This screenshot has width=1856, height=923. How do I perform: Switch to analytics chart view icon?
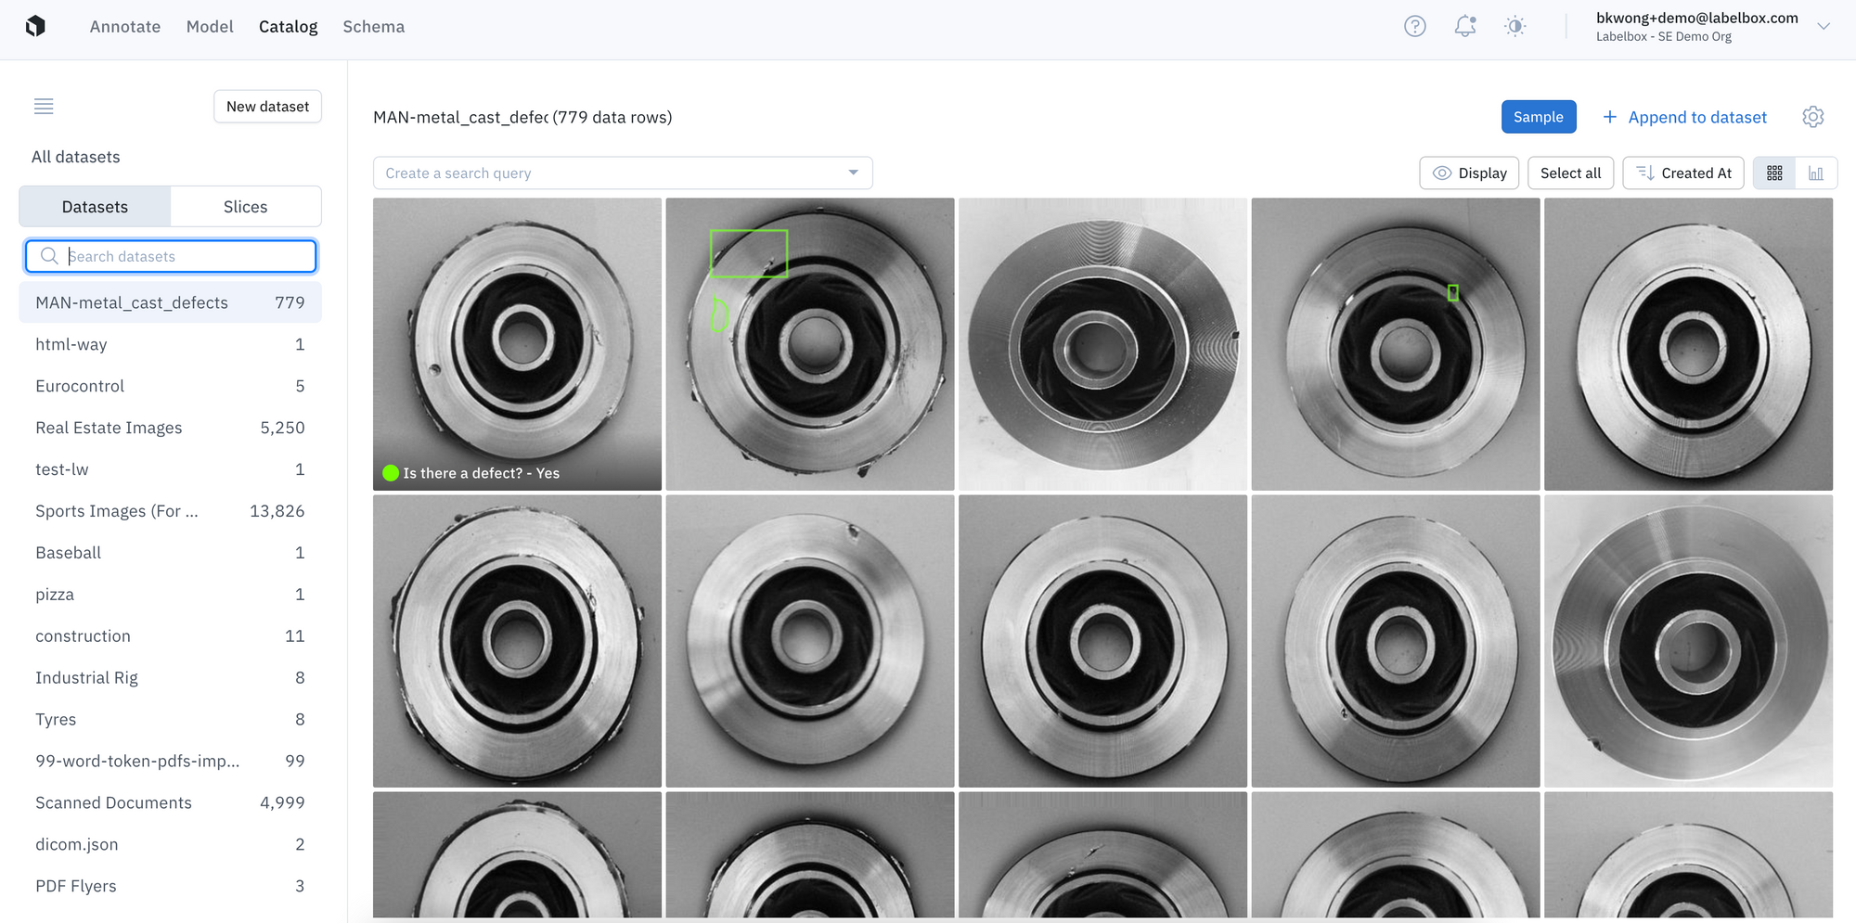coord(1816,173)
